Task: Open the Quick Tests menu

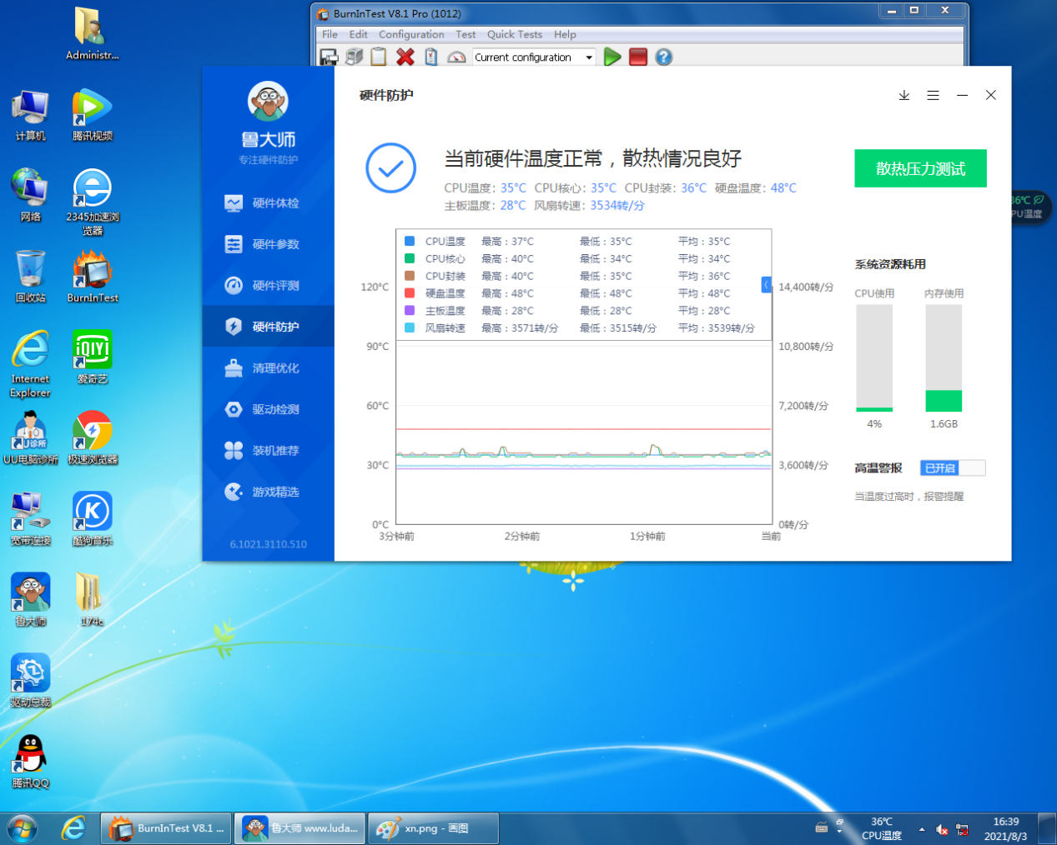Action: click(515, 34)
